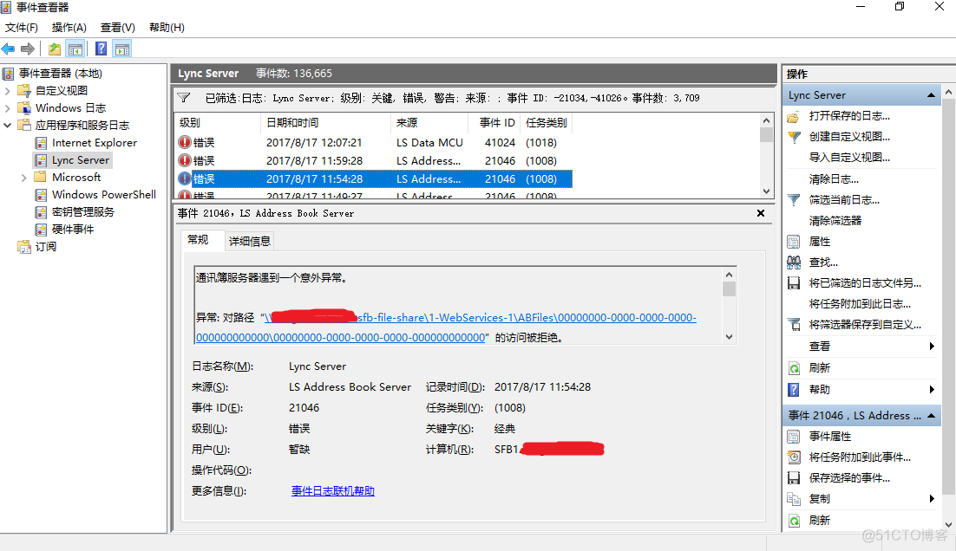Viewport: 956px width, 551px height.
Task: Click the blue Help toolbar icon
Action: coord(101,49)
